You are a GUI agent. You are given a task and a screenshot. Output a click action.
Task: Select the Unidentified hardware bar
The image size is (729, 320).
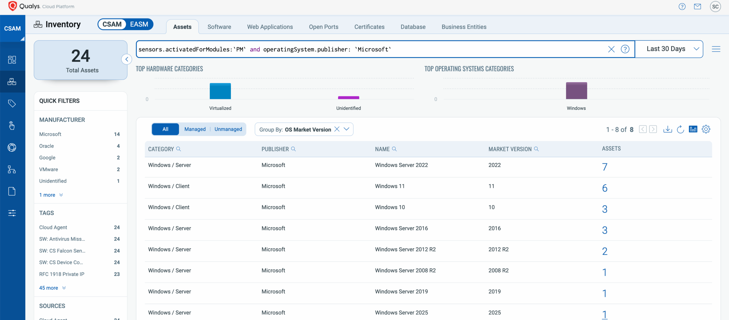(348, 98)
